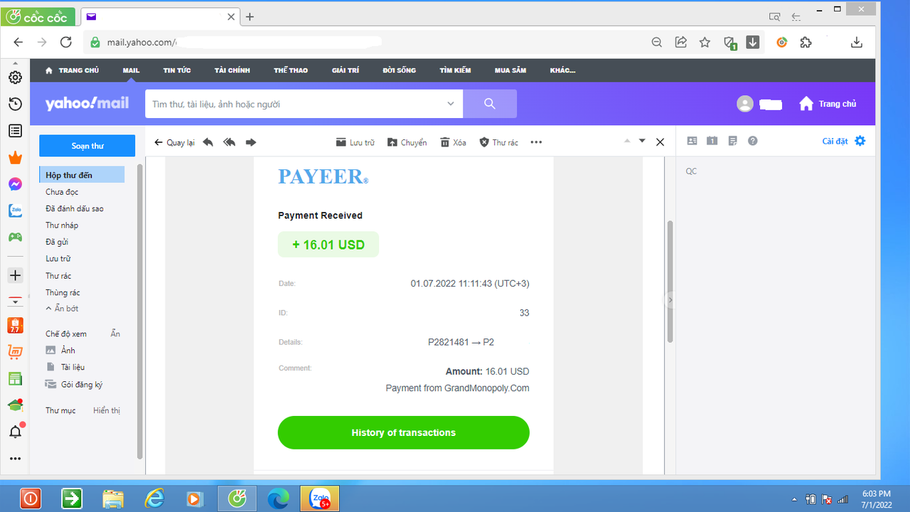
Task: Open KHÁC... in Yahoo top navigation
Action: point(563,70)
